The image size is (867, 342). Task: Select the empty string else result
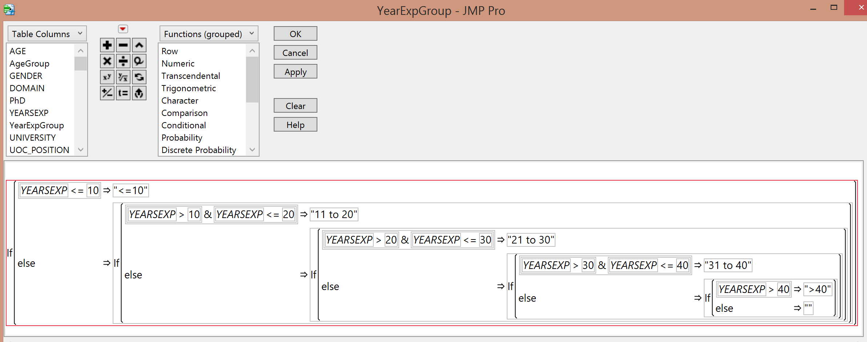click(x=808, y=308)
